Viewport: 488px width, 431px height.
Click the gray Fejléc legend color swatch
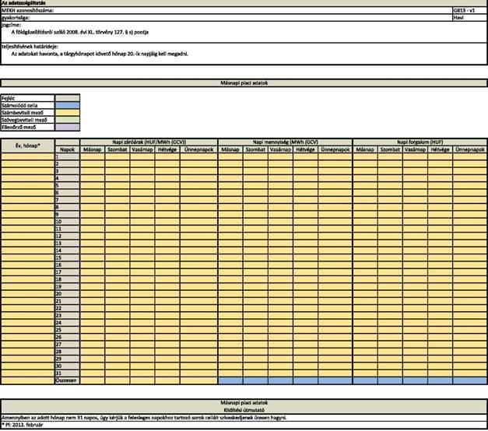coord(67,98)
